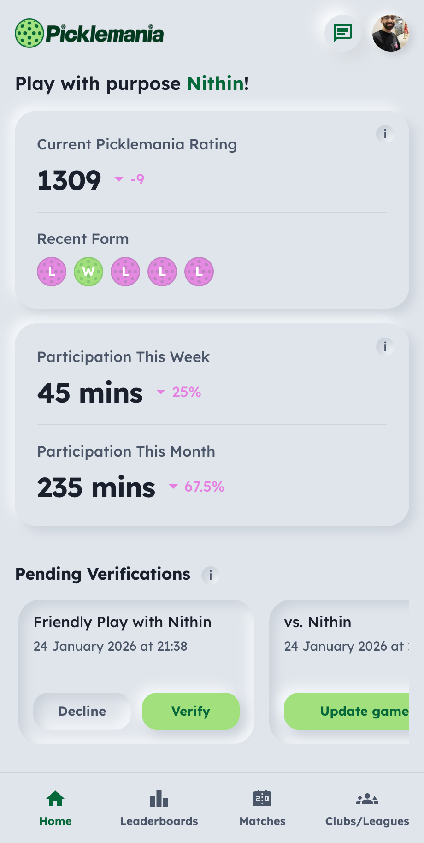Image resolution: width=424 pixels, height=843 pixels.
Task: Expand the 25% weekly change arrow
Action: (160, 392)
